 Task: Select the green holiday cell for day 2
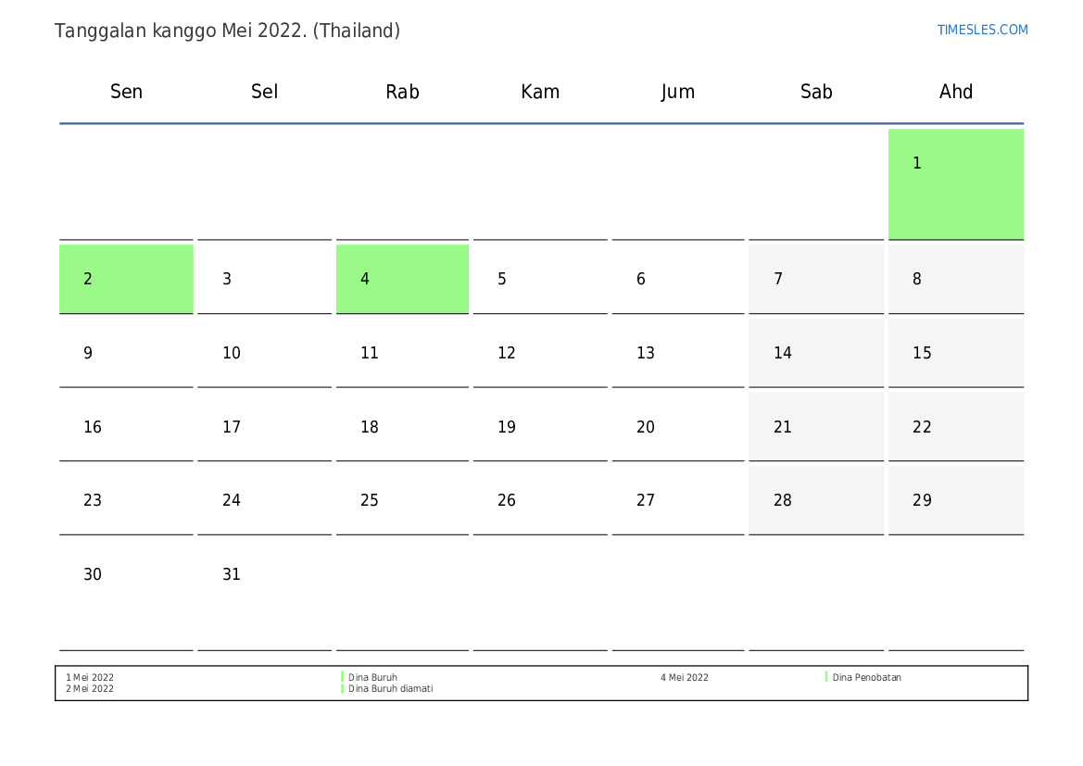(x=126, y=279)
